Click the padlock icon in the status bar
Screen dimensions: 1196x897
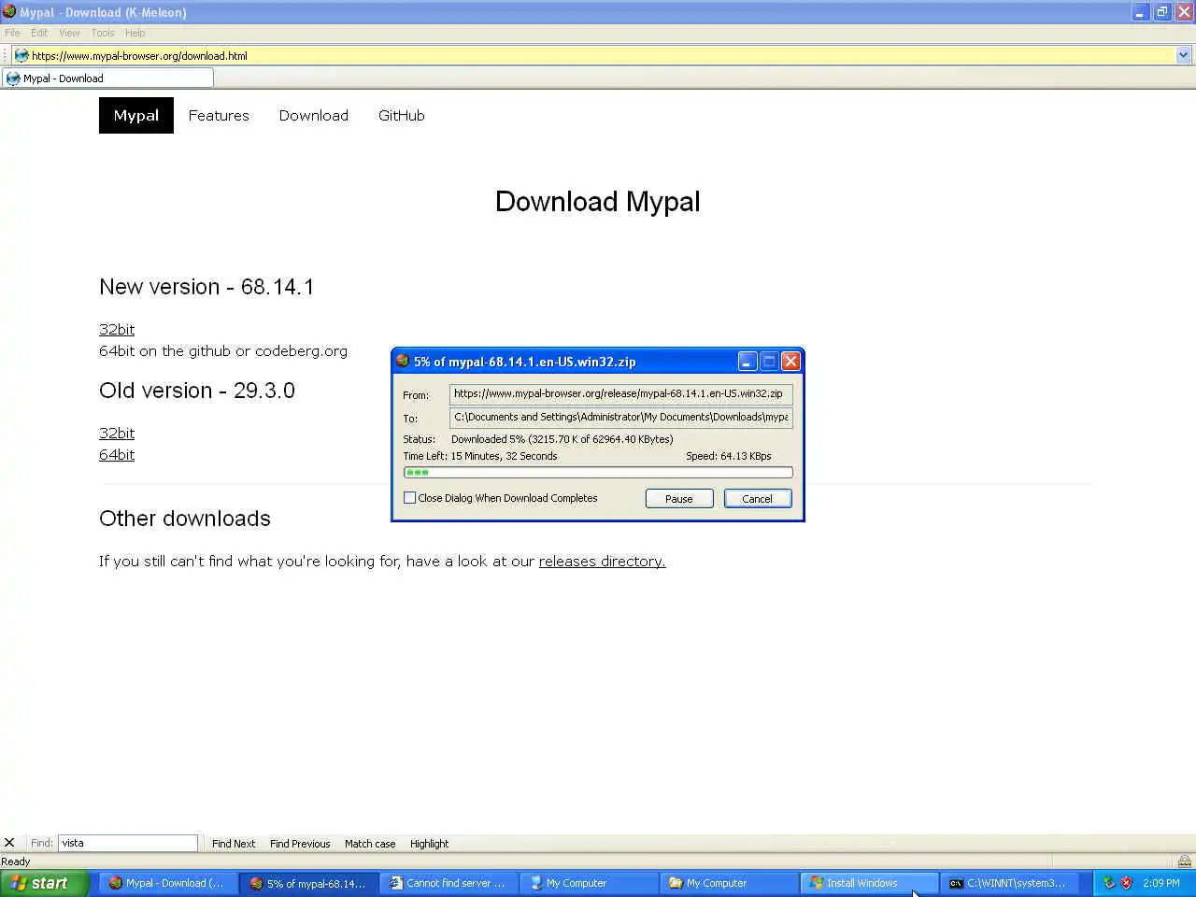(x=1184, y=861)
